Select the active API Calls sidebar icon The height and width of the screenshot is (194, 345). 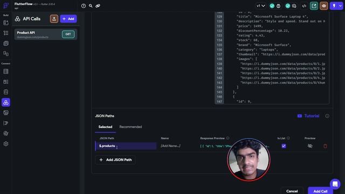pyautogui.click(x=6, y=102)
